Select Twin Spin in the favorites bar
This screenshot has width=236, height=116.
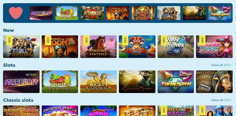click(x=220, y=13)
